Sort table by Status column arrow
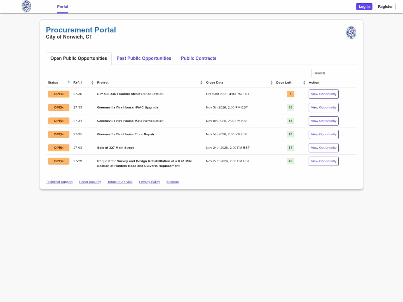 (x=69, y=82)
